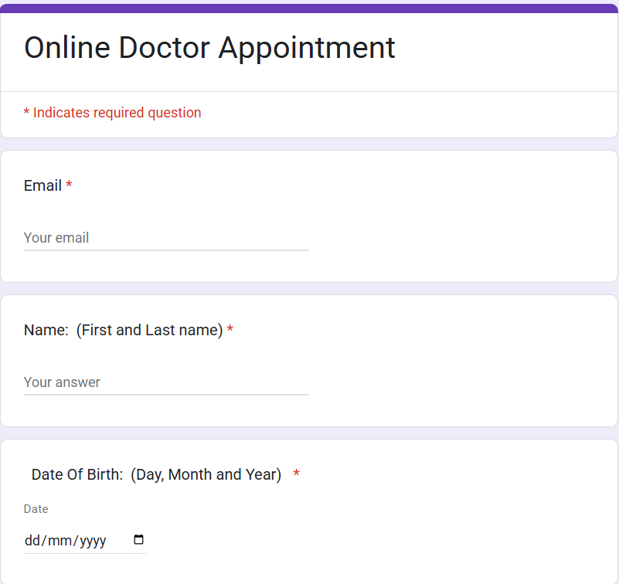Open the calendar picker icon in date field
Screen dimensions: 619x584
tap(139, 540)
